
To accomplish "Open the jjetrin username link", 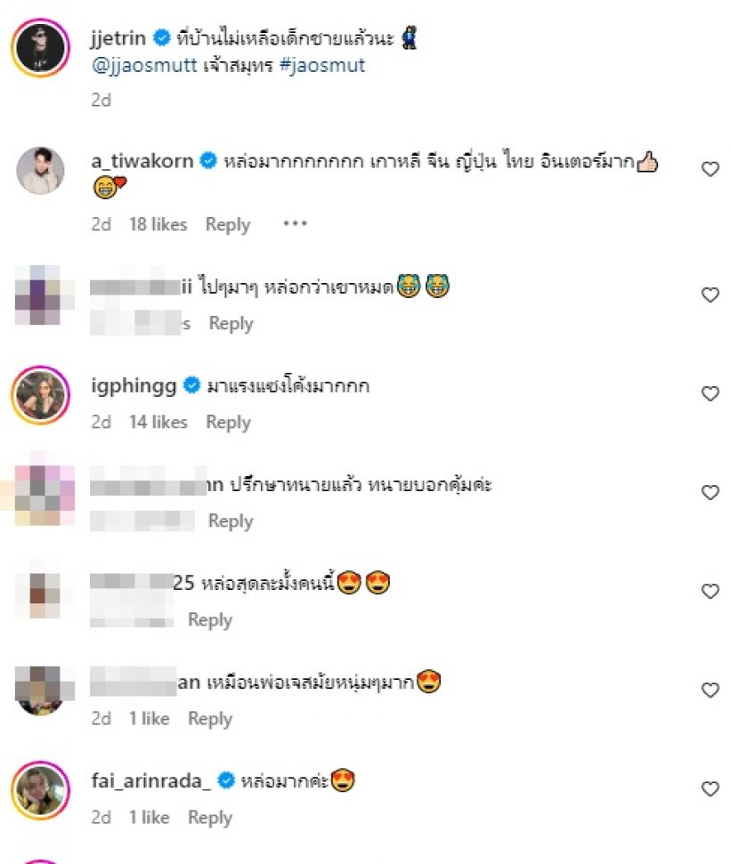I will [x=118, y=38].
